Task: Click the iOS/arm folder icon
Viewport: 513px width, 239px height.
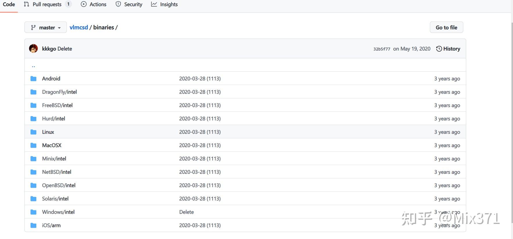Action: pos(33,225)
